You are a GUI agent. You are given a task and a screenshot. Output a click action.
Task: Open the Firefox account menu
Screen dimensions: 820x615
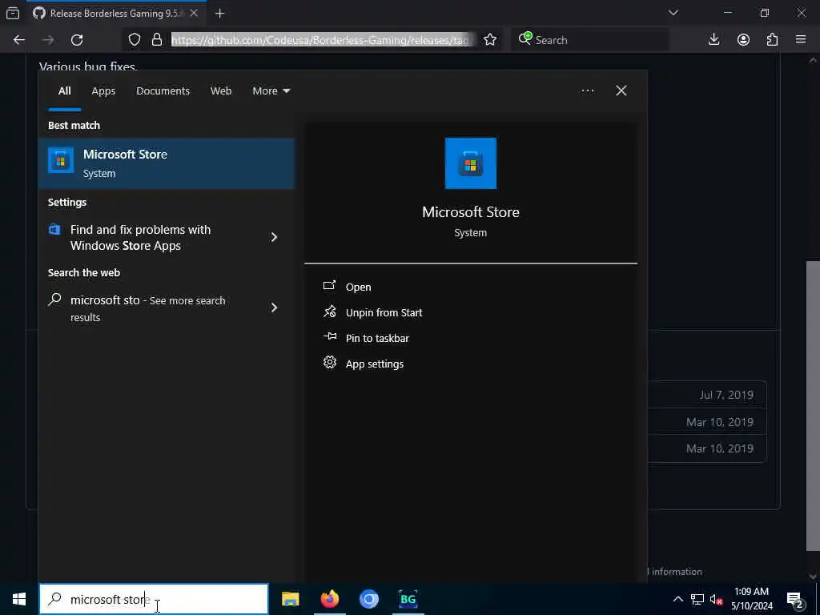pyautogui.click(x=743, y=40)
